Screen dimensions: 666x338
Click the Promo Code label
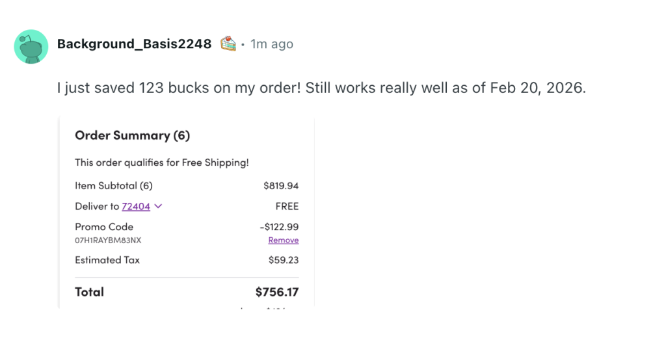coord(104,227)
